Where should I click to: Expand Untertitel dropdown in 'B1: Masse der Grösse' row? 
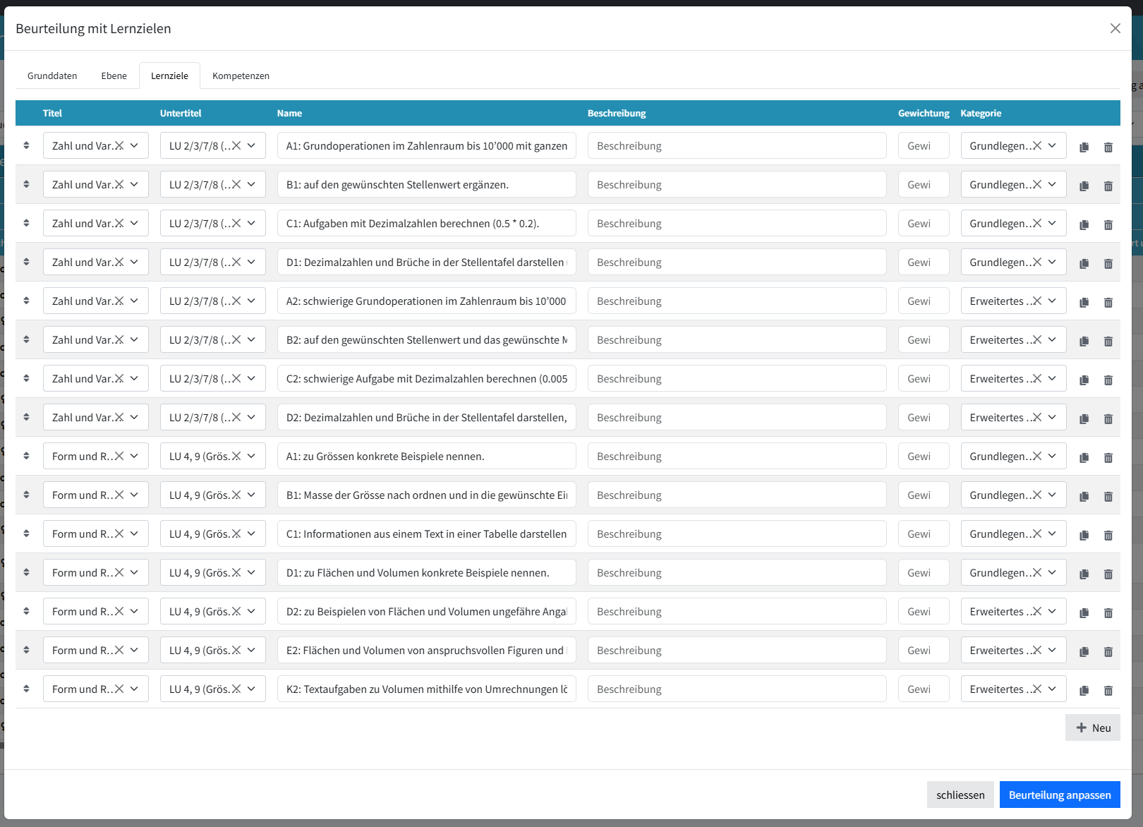click(x=251, y=495)
